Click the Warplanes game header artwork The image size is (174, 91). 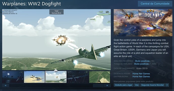(x=143, y=23)
